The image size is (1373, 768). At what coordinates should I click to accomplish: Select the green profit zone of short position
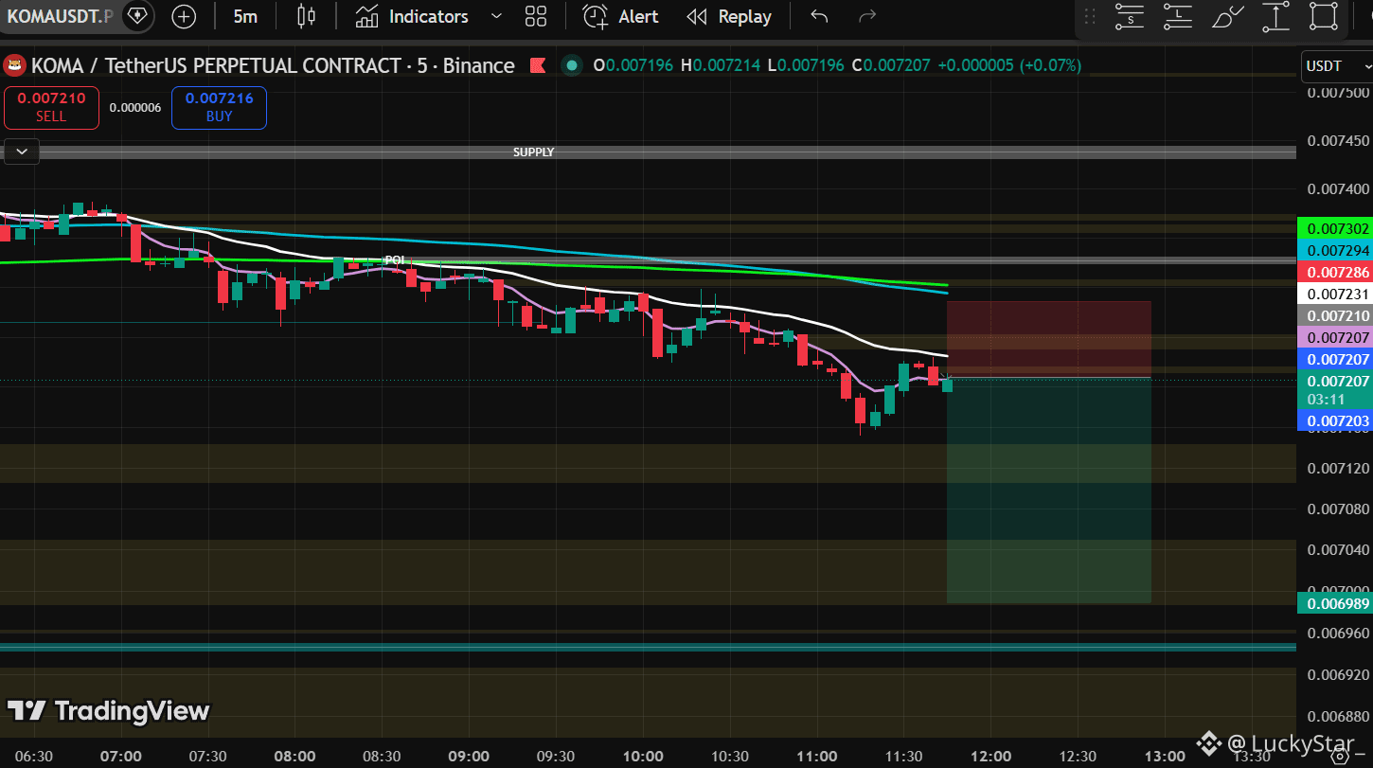pos(1049,491)
